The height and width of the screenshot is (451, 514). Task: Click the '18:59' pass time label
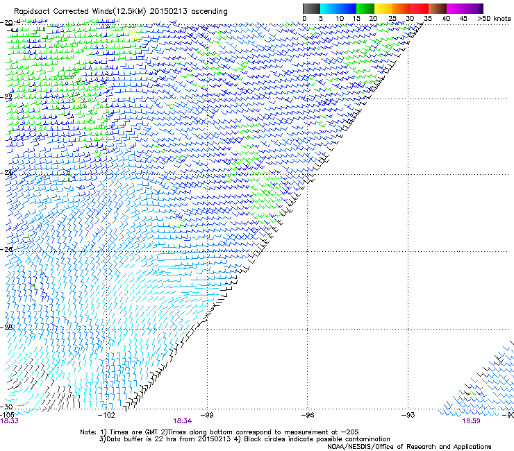pos(471,421)
